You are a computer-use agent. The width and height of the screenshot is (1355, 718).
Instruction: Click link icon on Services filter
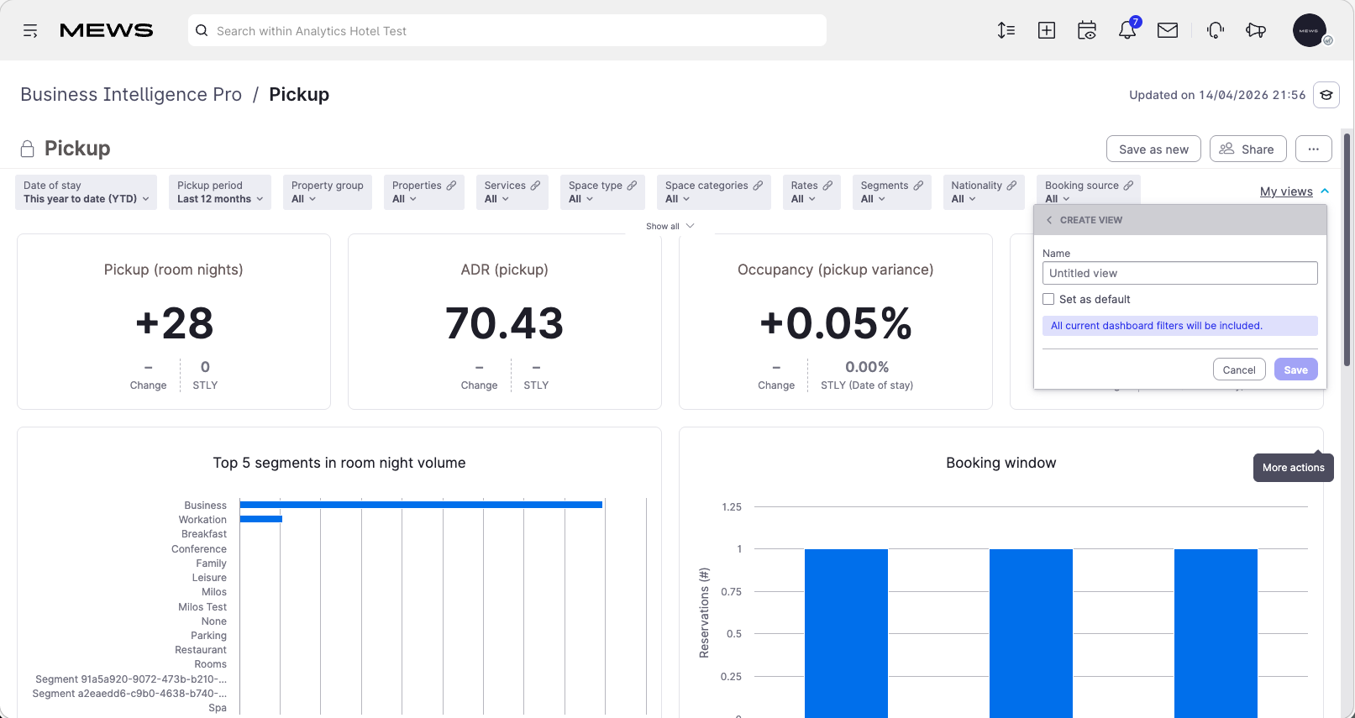(535, 186)
